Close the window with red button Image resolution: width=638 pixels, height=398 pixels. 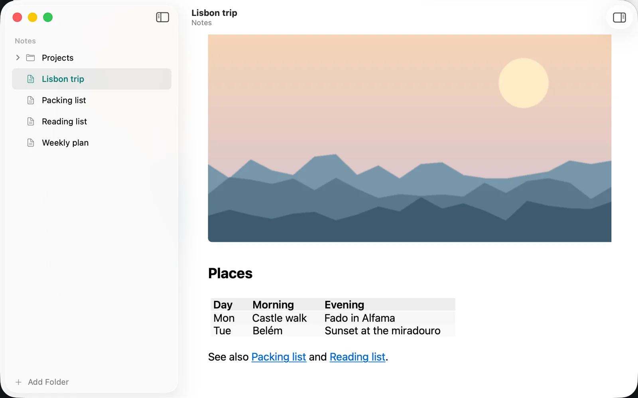click(x=17, y=17)
